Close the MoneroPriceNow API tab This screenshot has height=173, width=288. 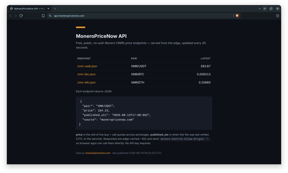pos(48,8)
